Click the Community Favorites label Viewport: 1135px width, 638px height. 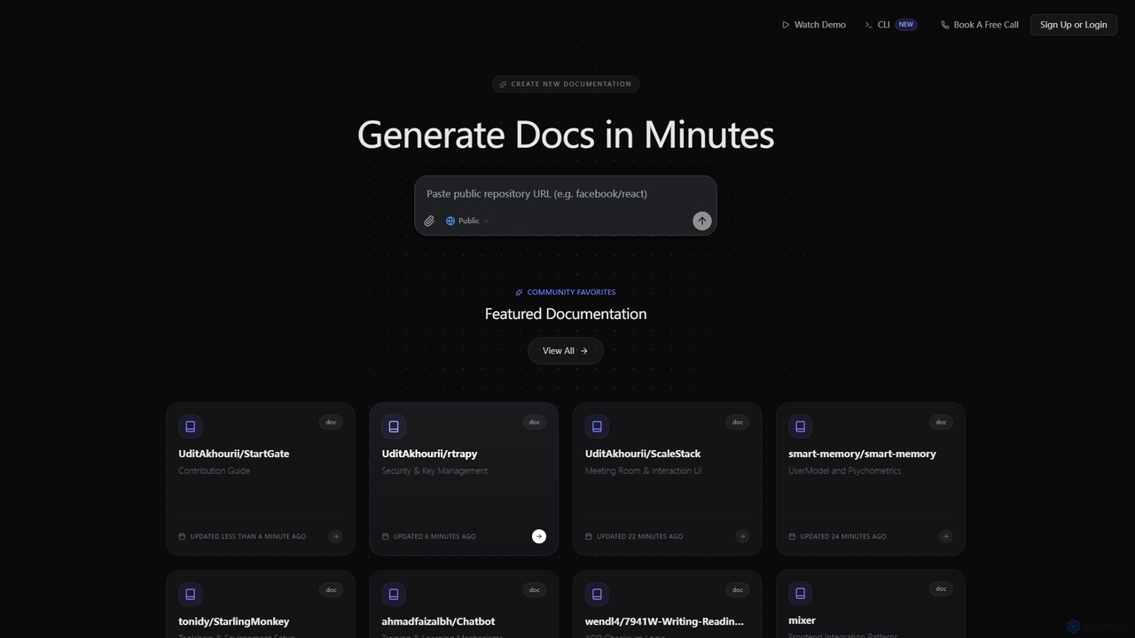(566, 292)
